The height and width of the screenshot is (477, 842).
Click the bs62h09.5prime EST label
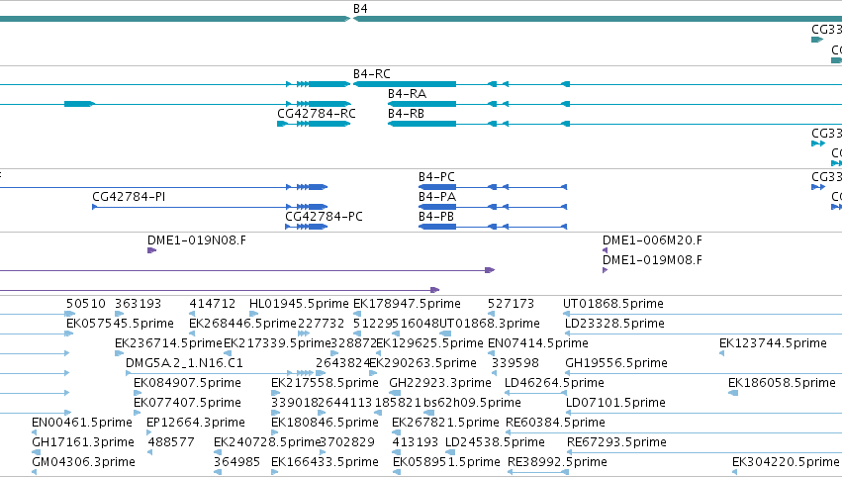472,404
